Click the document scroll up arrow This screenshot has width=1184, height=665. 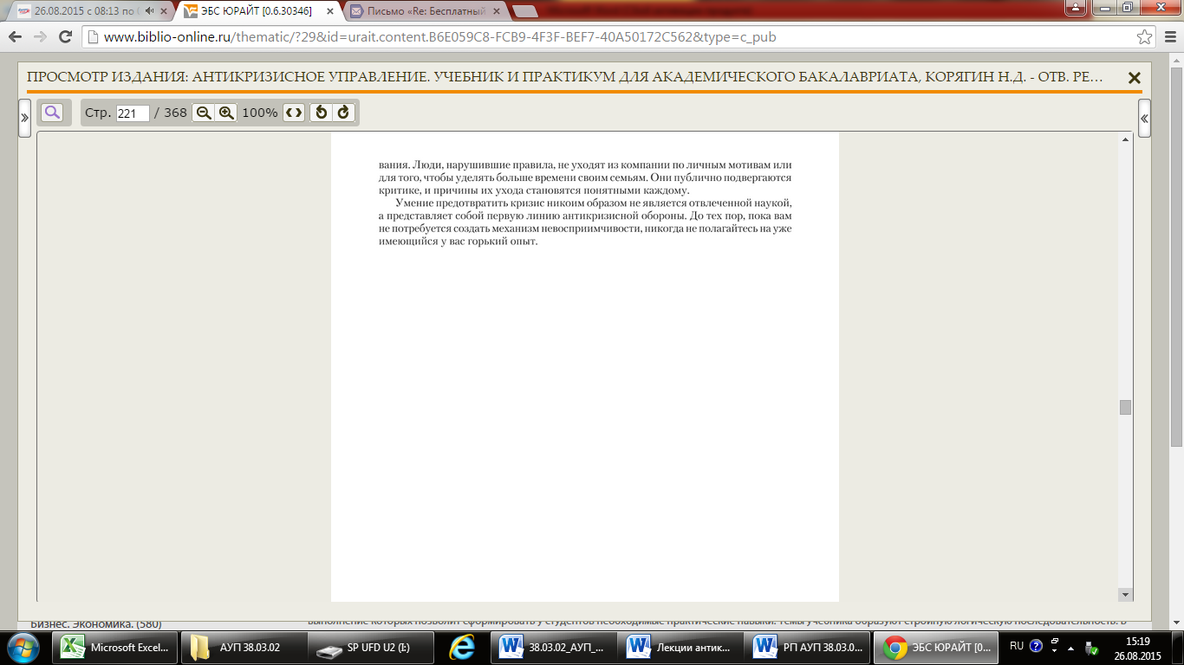coord(1126,139)
